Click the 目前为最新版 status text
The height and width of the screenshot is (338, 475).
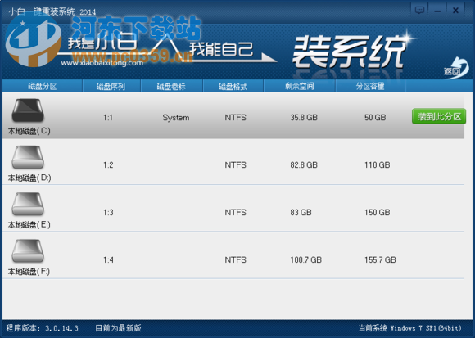coord(118,328)
